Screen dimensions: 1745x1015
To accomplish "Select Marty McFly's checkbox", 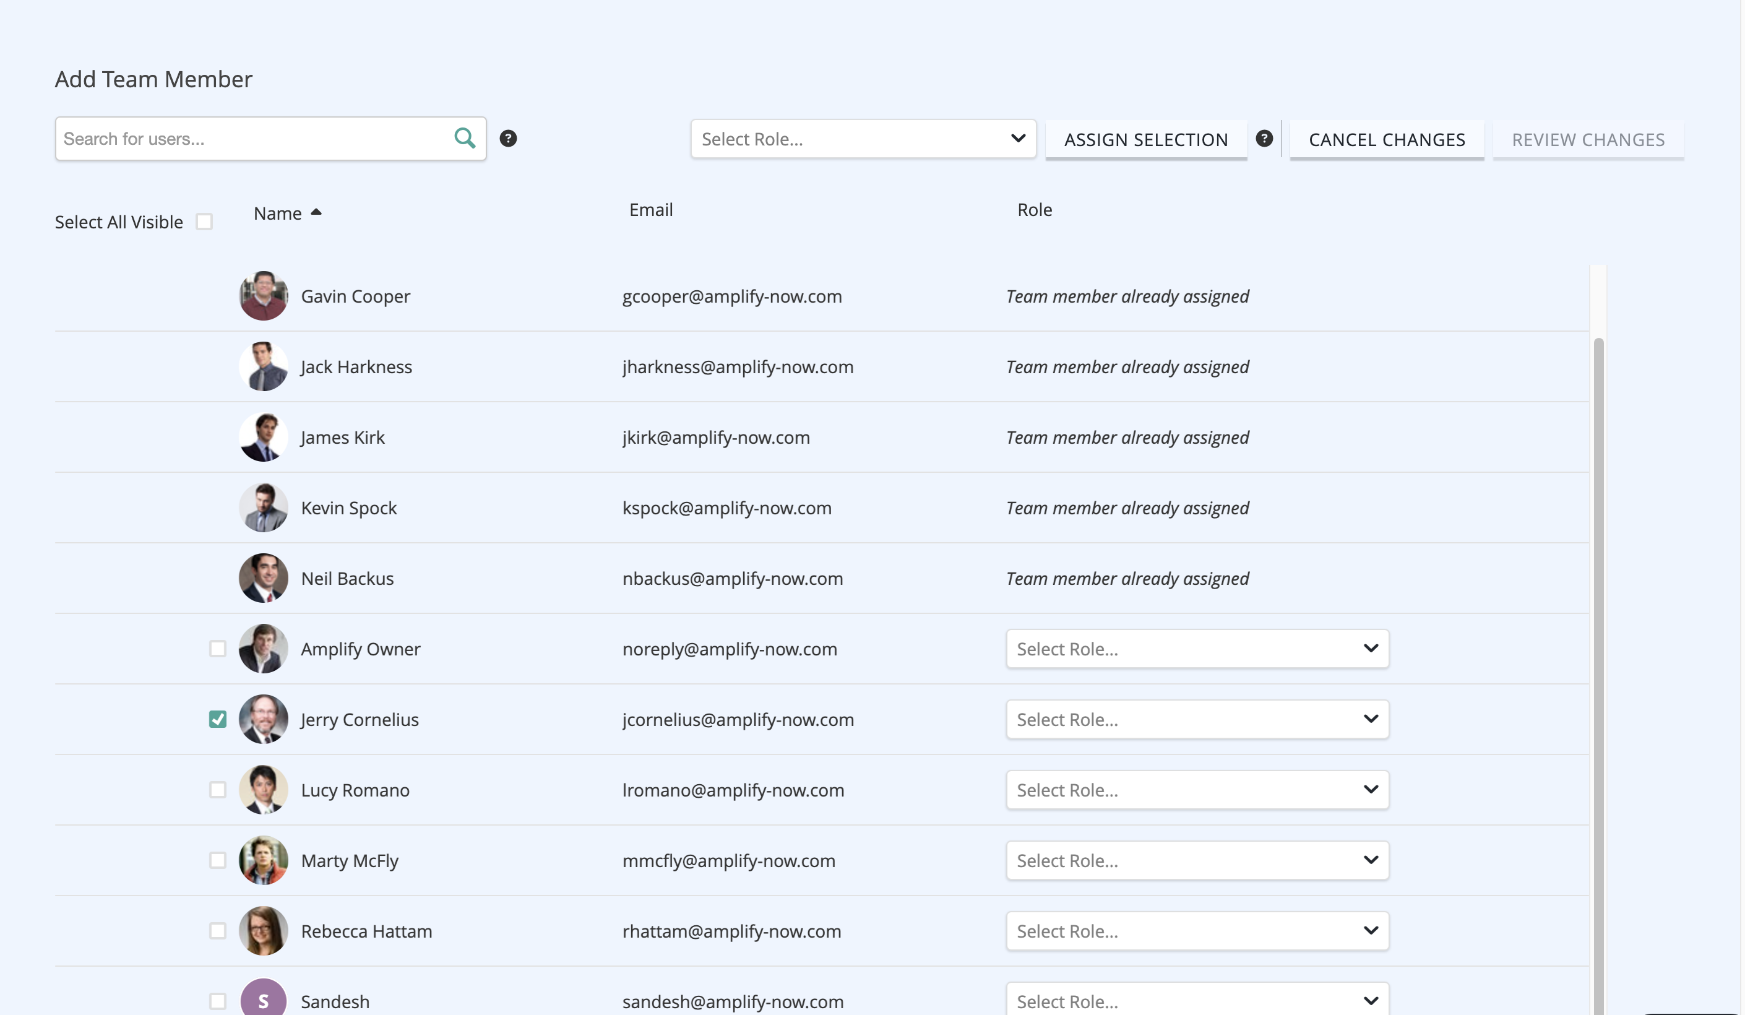I will [217, 861].
